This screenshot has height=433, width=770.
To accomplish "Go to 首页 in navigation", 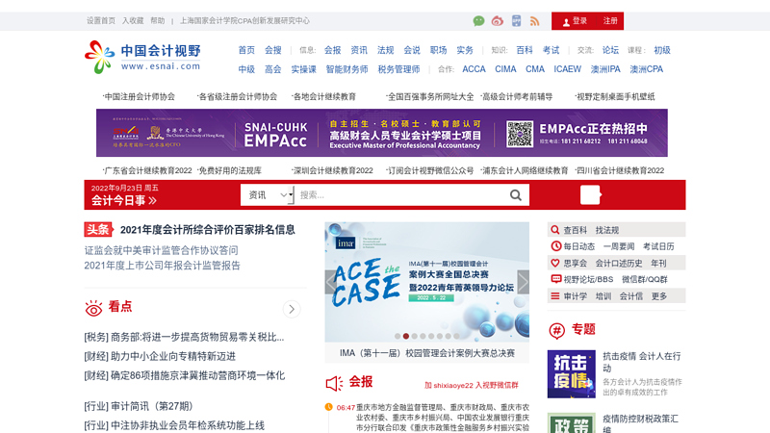I will point(246,50).
